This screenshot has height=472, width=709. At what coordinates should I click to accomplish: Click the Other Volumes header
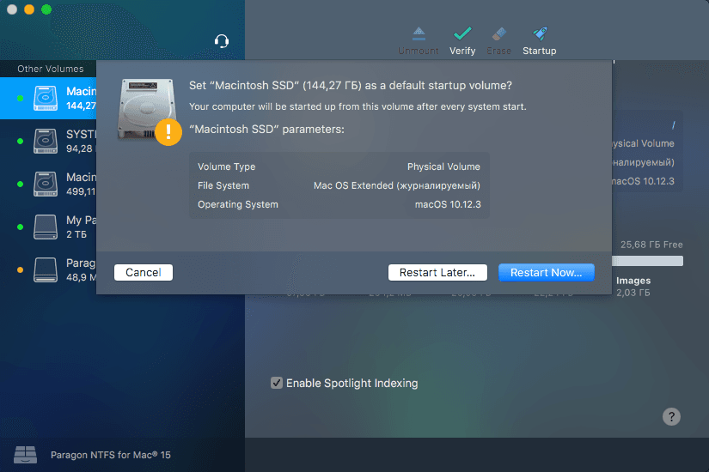coord(51,69)
